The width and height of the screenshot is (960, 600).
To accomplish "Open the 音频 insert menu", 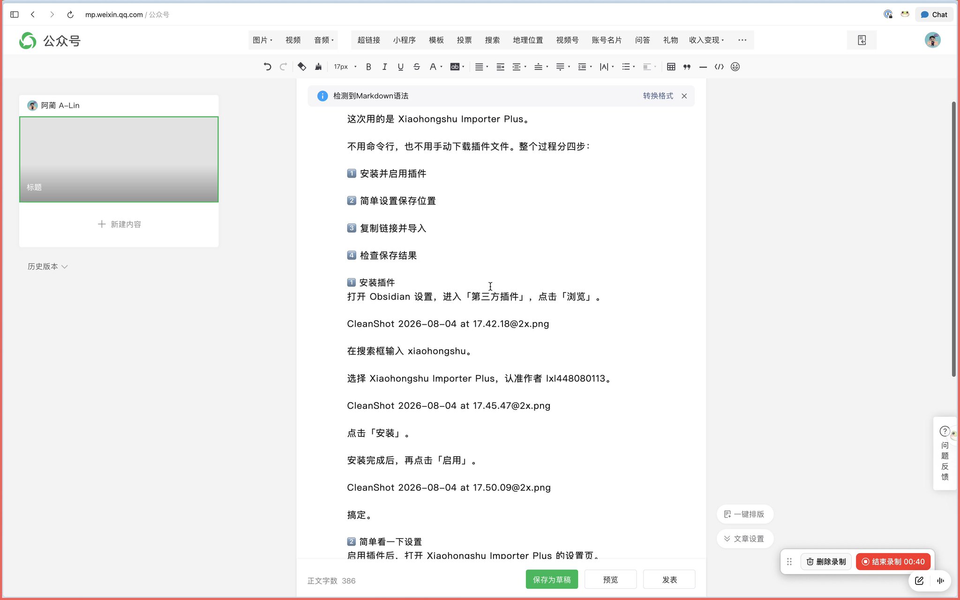I will 324,40.
